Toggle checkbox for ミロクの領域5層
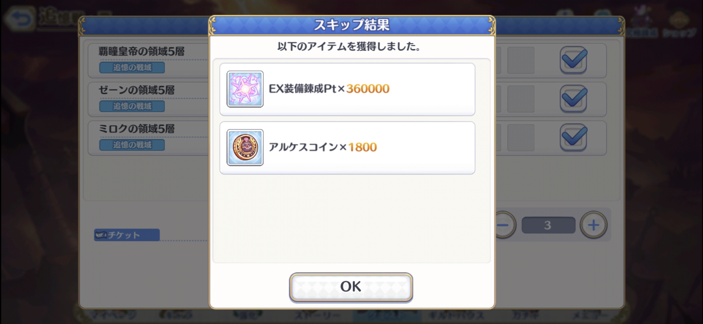Screen dimensions: 703x324 574,137
